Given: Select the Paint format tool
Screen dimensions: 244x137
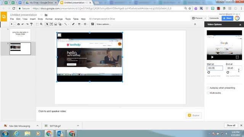Looking at the screenshot, I should coord(31,24).
